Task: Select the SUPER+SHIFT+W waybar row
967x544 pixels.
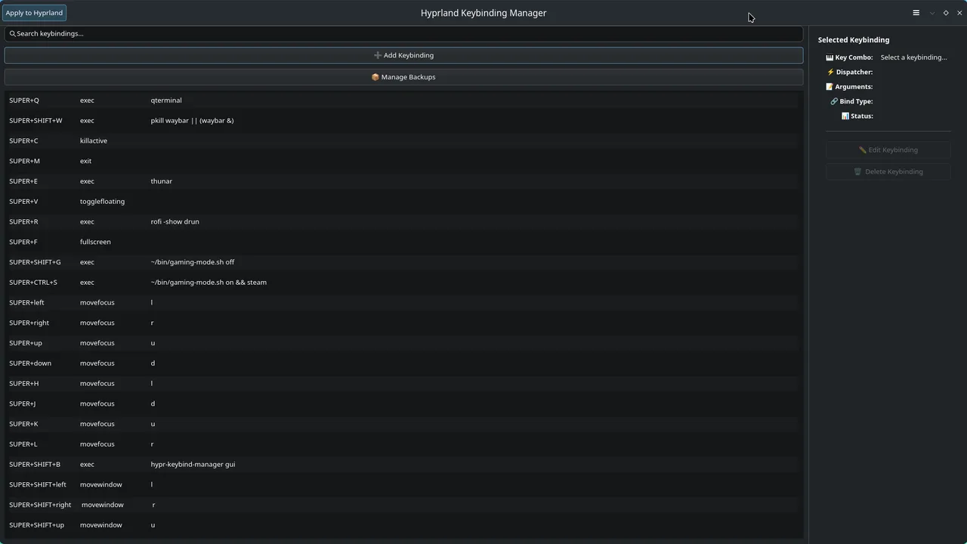Action: (x=402, y=120)
